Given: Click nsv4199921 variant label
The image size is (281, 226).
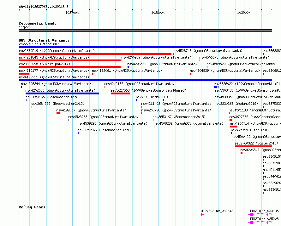Looking at the screenshot, I should [54, 77].
